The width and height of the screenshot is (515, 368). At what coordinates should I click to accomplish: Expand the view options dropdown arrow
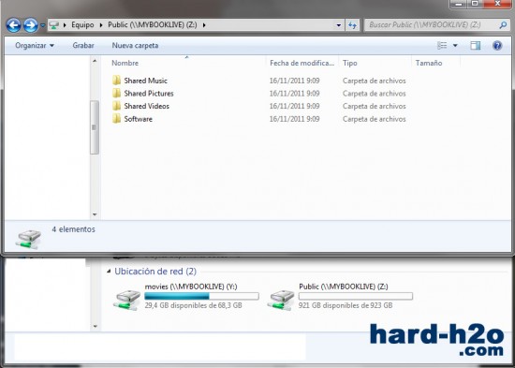click(x=455, y=45)
